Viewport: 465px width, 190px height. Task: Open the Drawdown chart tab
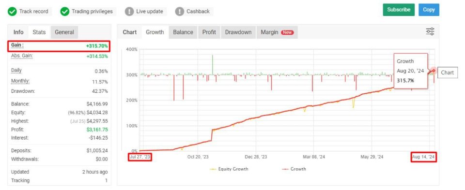pos(238,32)
